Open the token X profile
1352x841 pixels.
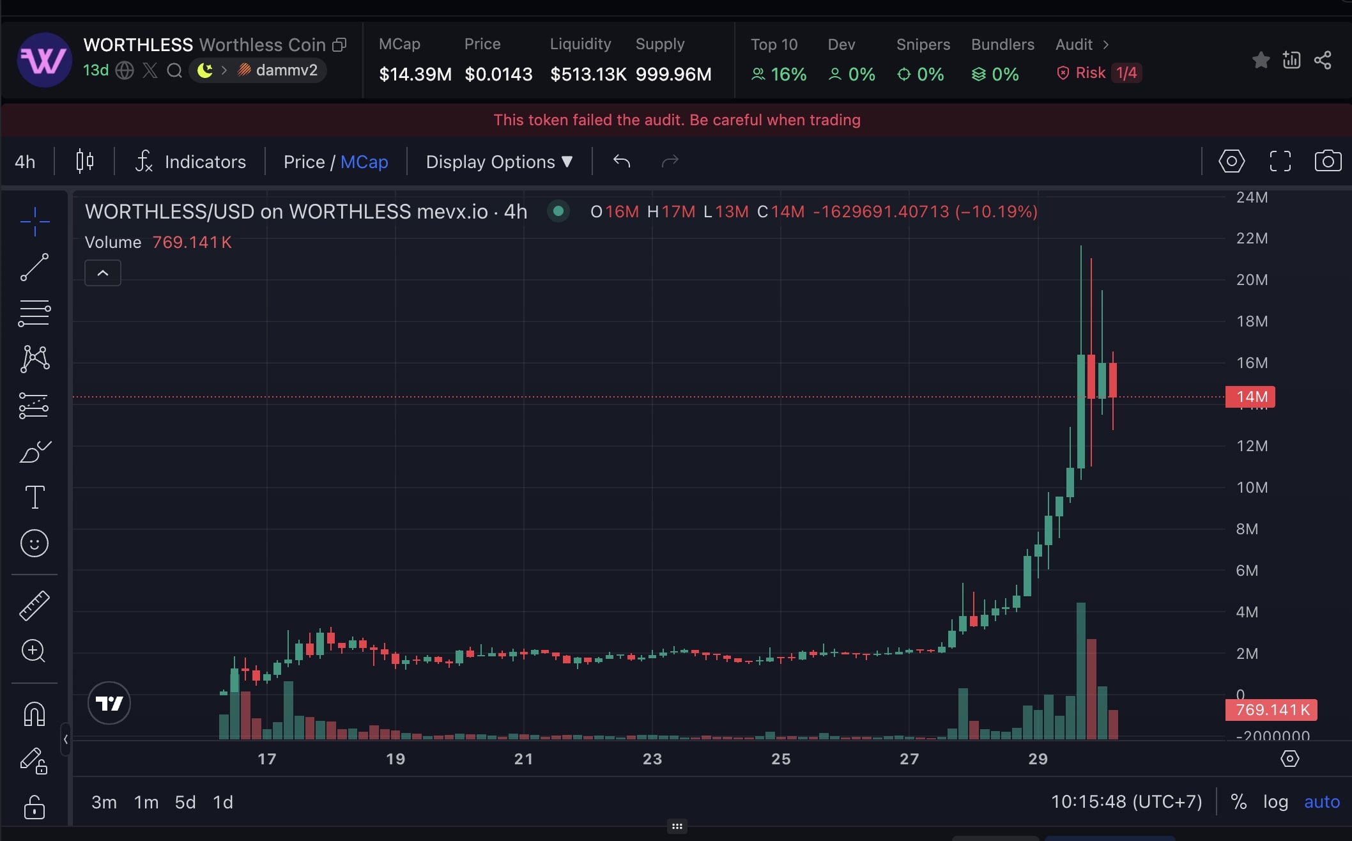tap(150, 70)
